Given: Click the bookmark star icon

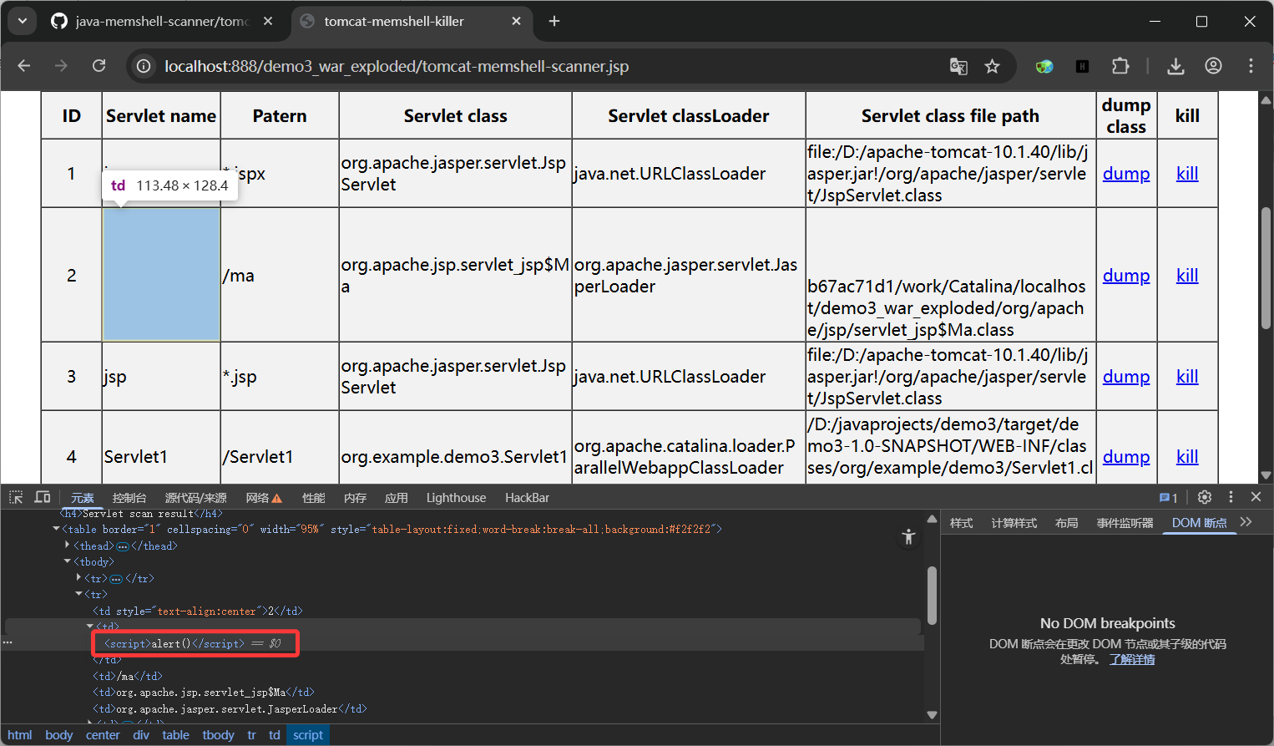Looking at the screenshot, I should tap(992, 66).
